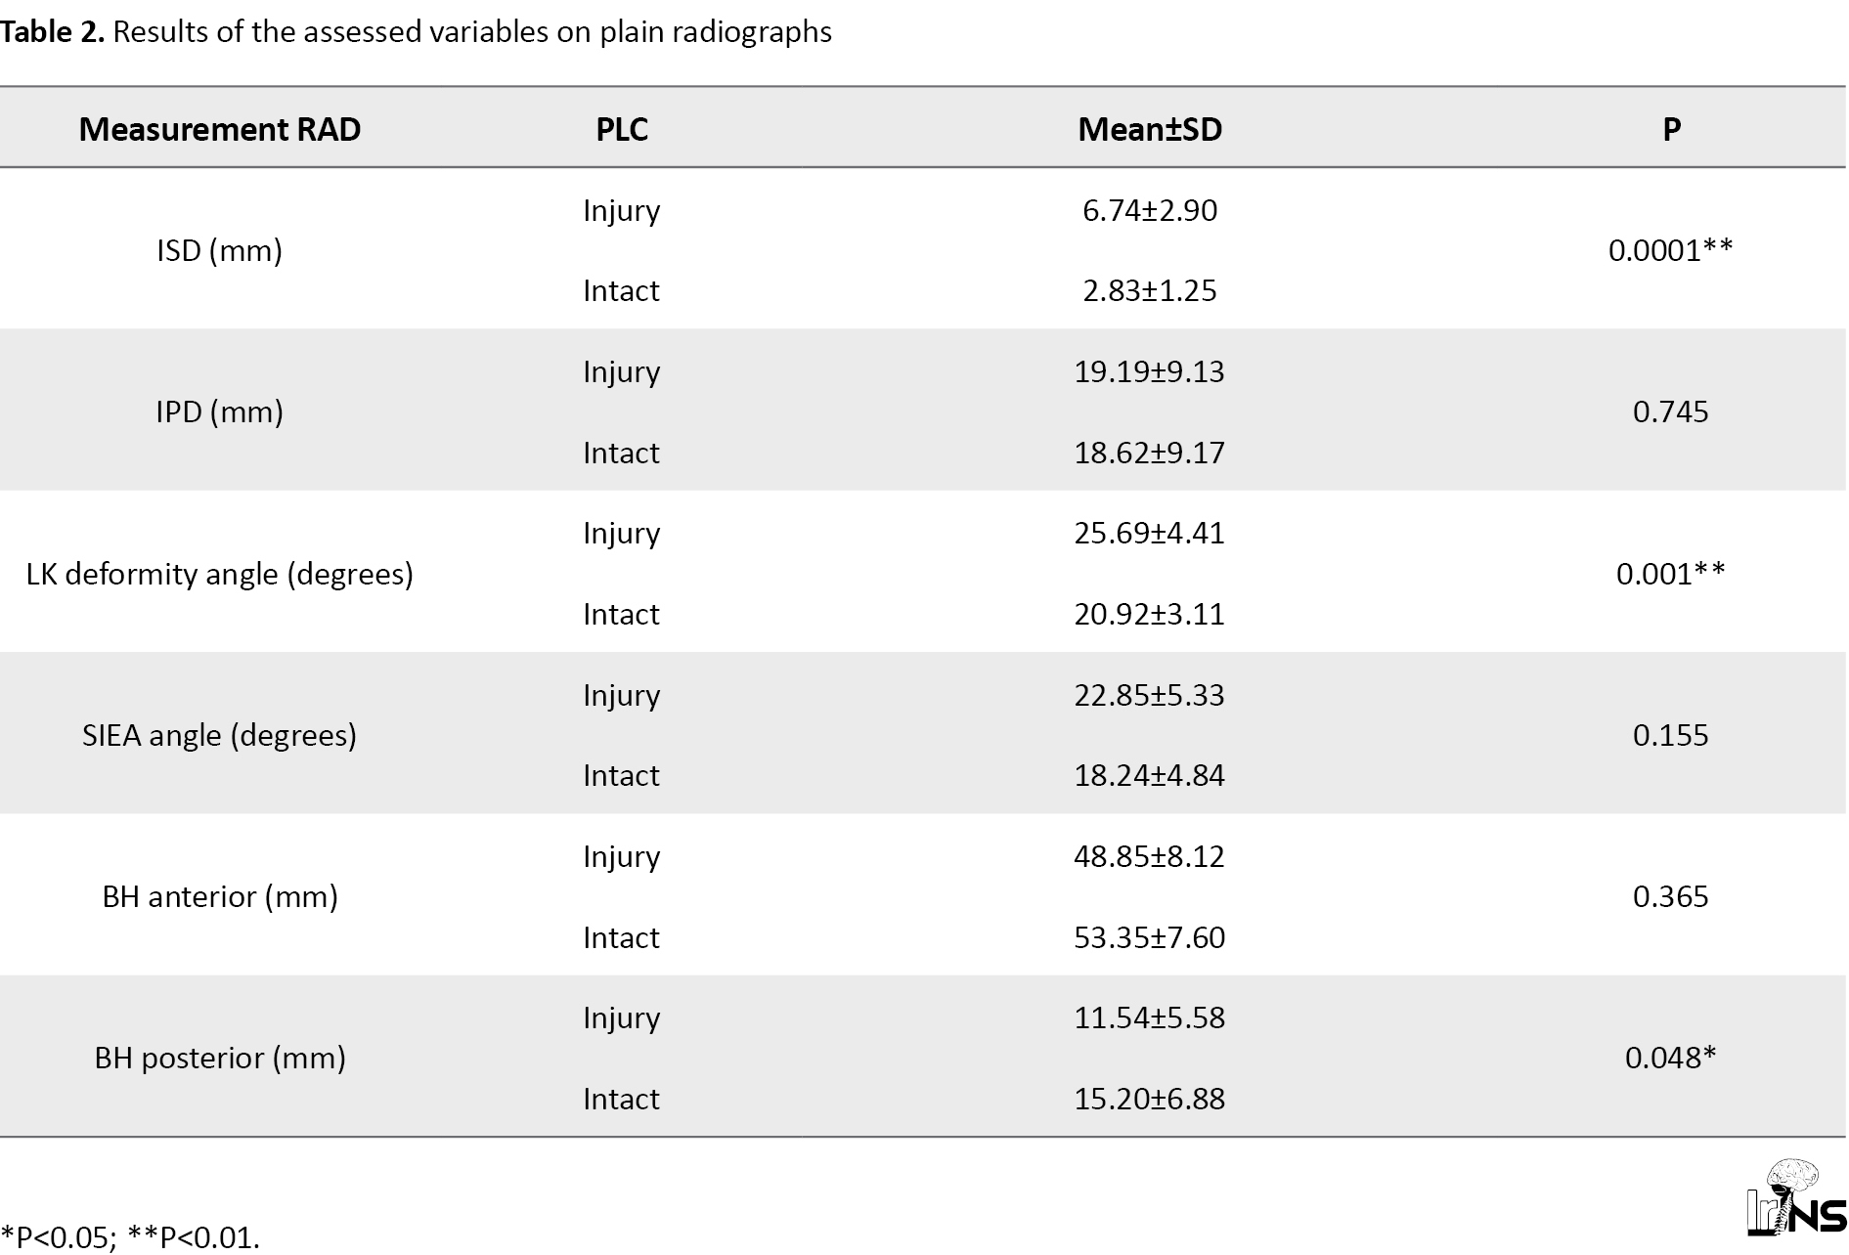This screenshot has height=1255, width=1849.
Task: Click the P column header
Action: pyautogui.click(x=1671, y=129)
